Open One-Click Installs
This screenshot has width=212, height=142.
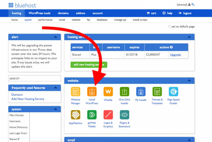[124, 92]
